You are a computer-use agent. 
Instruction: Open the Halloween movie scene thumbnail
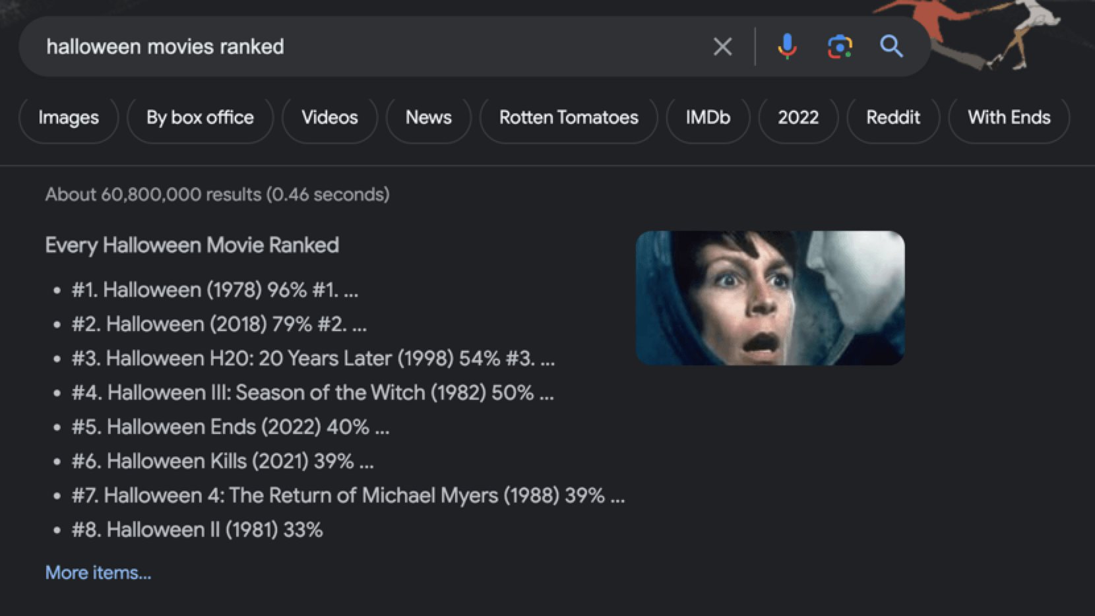pos(770,297)
